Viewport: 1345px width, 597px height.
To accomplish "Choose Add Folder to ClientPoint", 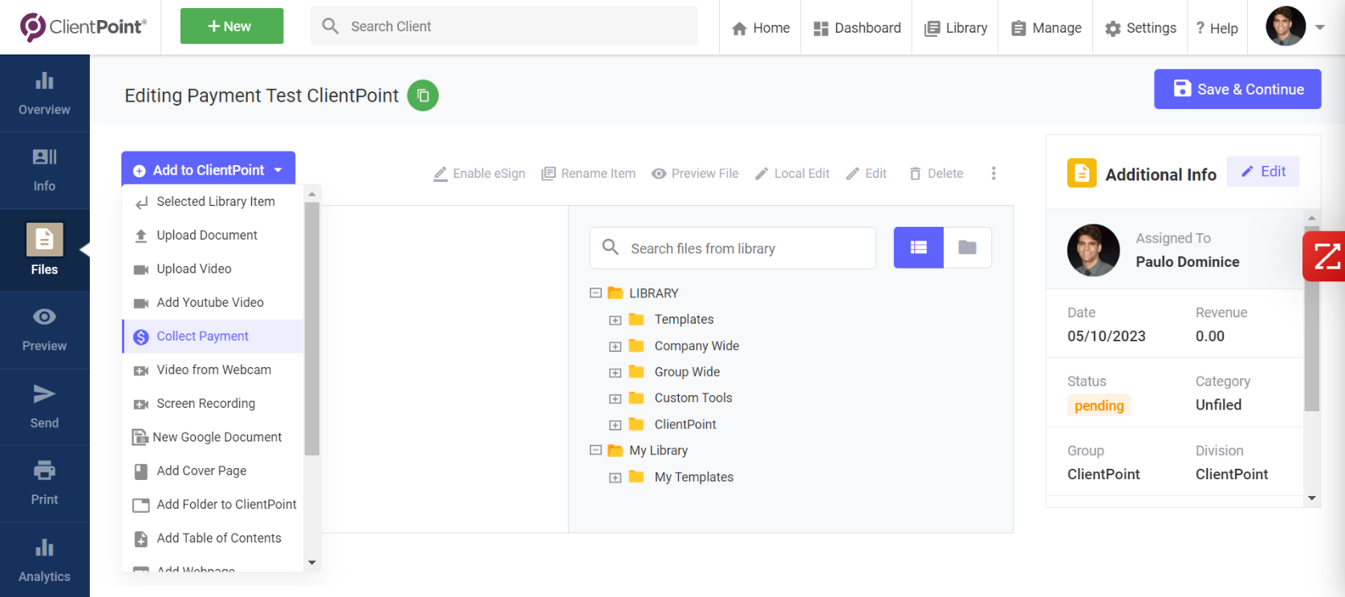I will (213, 505).
